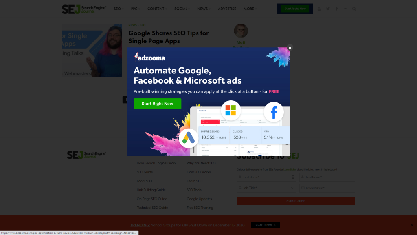This screenshot has width=417, height=235.
Task: Click the Facebook logo in the ad
Action: [x=274, y=112]
